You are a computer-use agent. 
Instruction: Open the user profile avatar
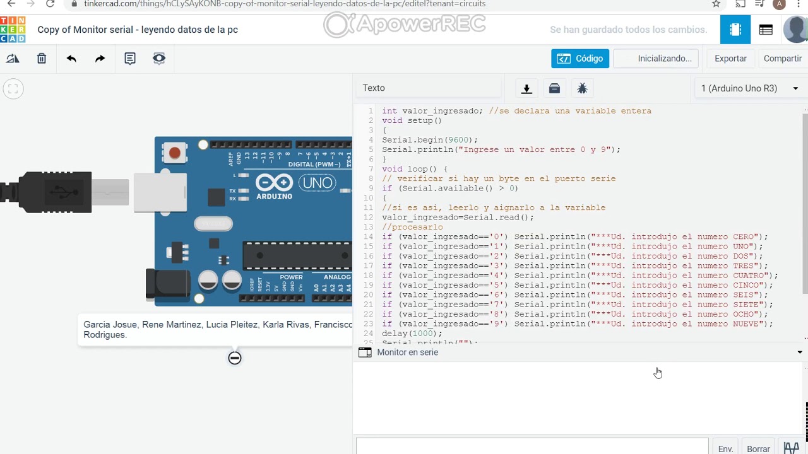pos(796,30)
